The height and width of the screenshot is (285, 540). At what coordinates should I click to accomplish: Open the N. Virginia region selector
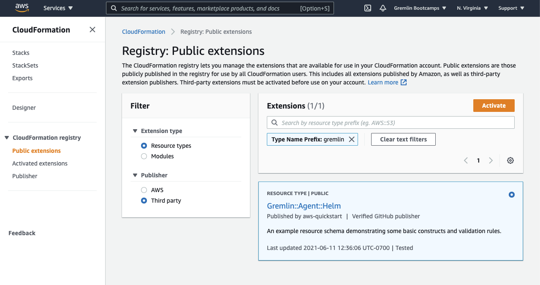coord(472,8)
